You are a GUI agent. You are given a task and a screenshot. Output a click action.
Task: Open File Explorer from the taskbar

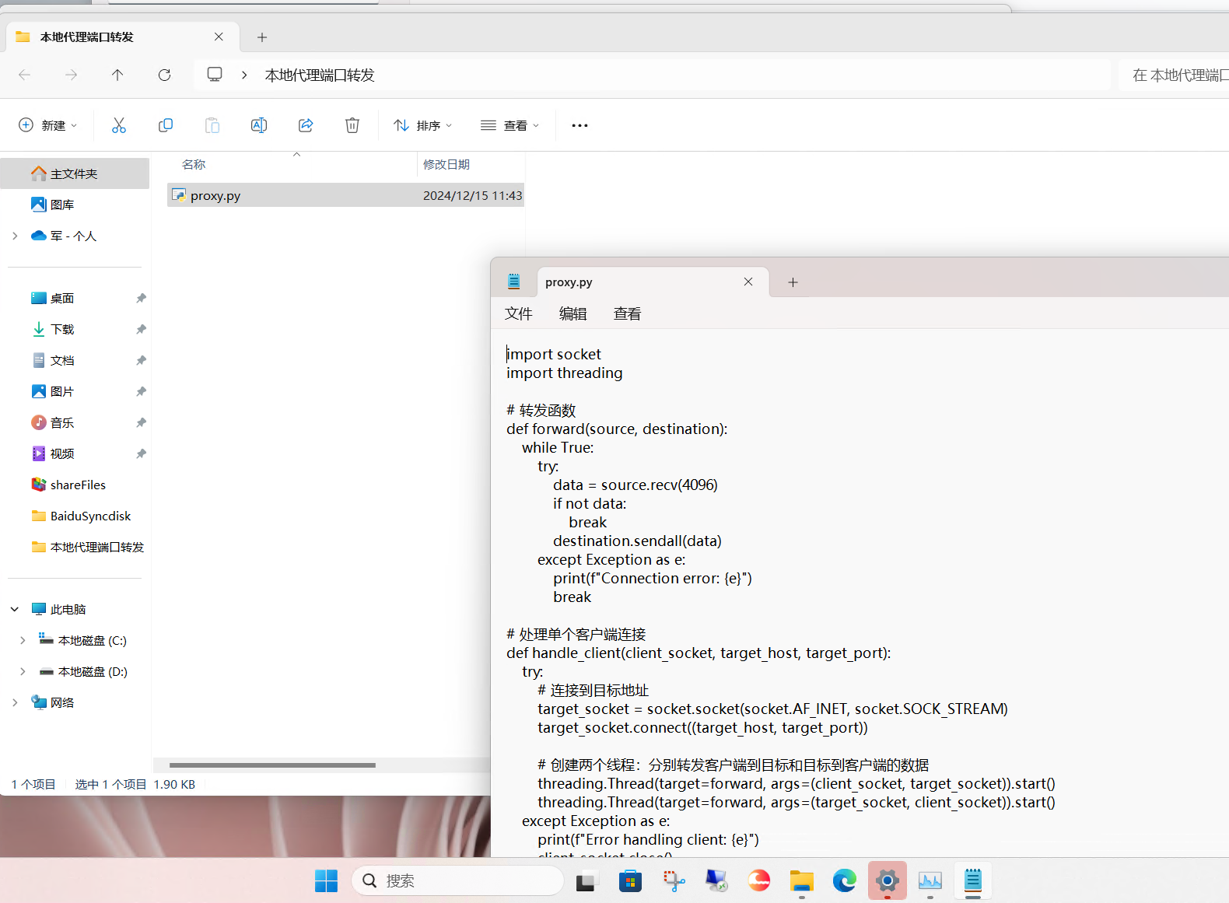[801, 881]
